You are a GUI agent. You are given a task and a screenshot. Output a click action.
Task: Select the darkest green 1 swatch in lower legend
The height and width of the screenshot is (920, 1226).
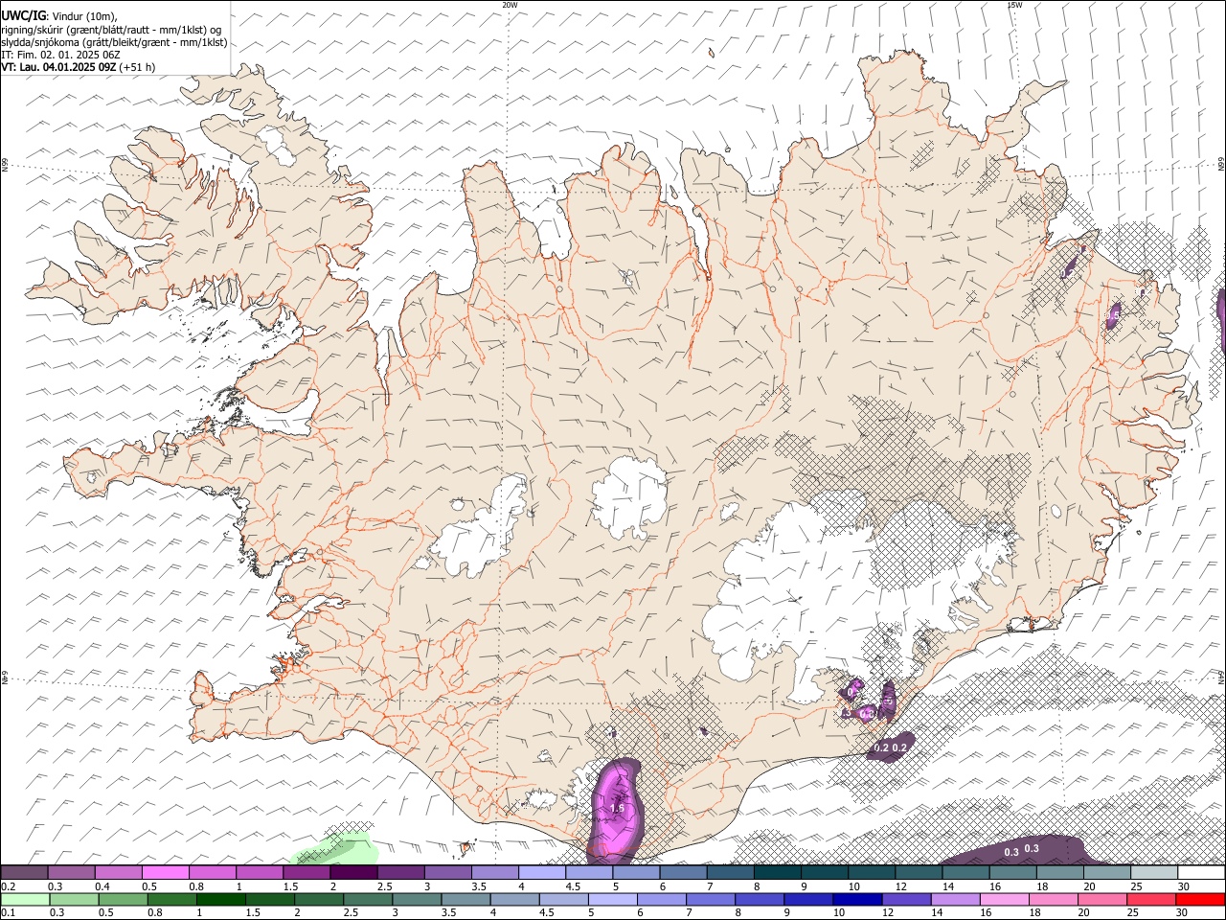pyautogui.click(x=220, y=900)
